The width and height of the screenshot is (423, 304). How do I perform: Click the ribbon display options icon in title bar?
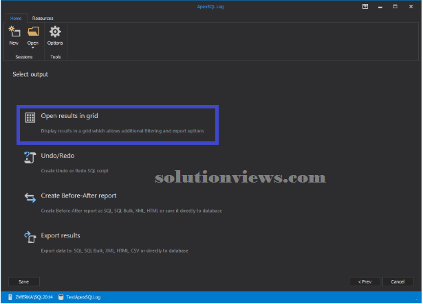(x=365, y=6)
